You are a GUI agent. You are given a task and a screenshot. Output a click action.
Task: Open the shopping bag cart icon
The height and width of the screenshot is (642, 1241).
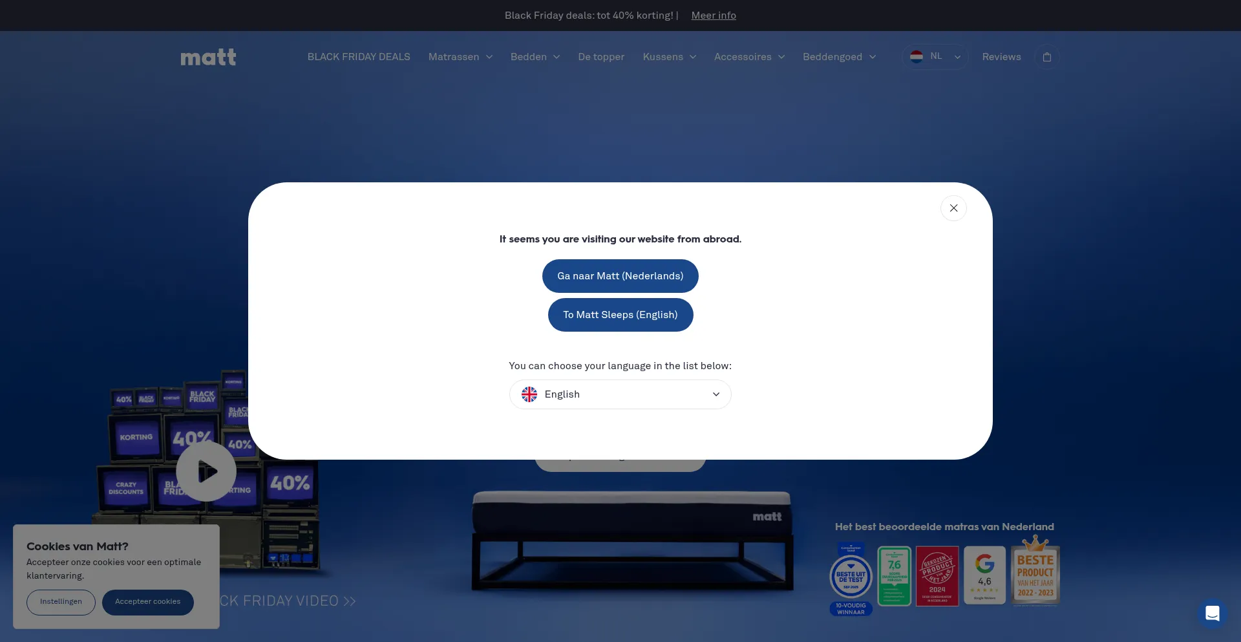[x=1046, y=57]
